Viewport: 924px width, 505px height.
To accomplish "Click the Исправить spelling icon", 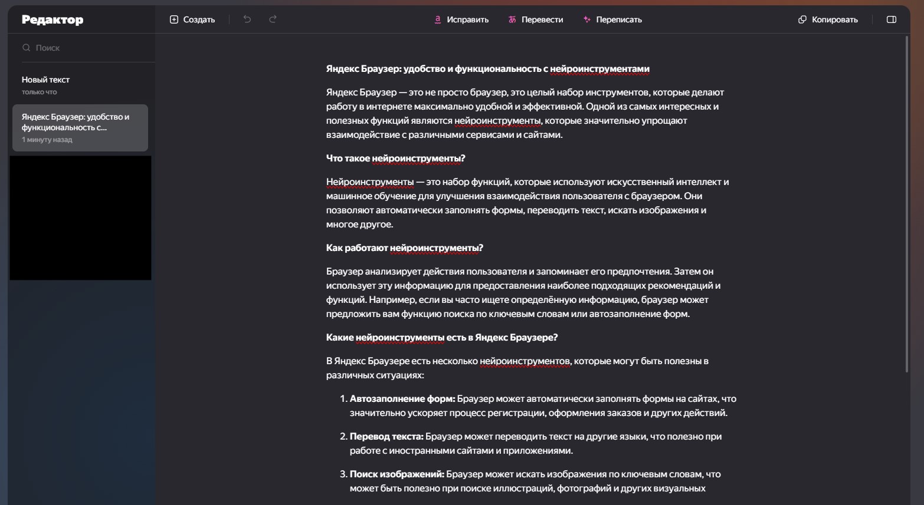I will point(438,19).
